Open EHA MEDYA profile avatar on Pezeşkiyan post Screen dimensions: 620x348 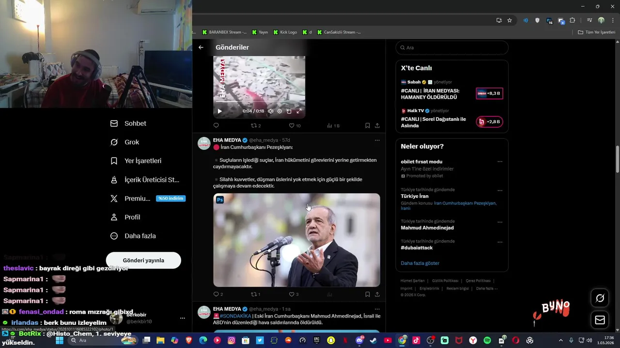click(x=204, y=144)
